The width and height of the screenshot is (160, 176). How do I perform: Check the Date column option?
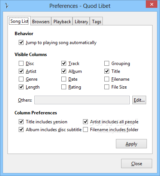pos(64,79)
